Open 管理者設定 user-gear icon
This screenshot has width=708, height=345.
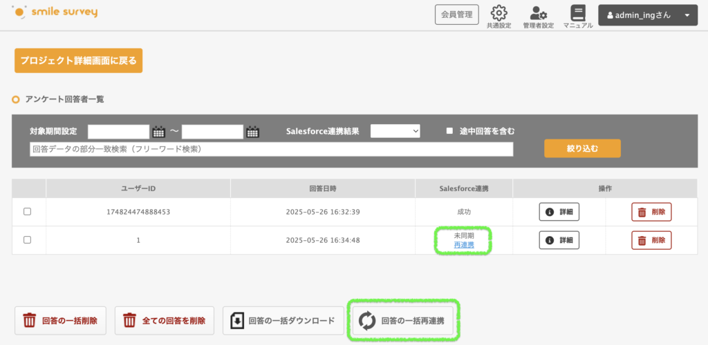pos(538,14)
